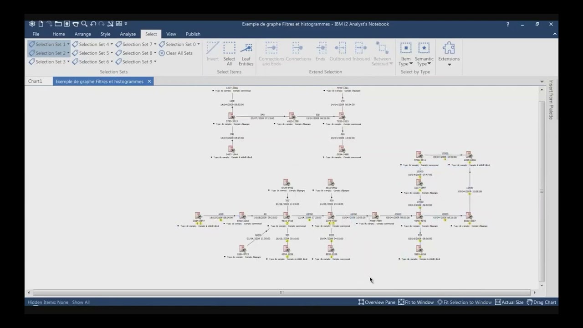This screenshot has width=583, height=328.
Task: Create a new chart from quick toolbar
Action: (41, 24)
